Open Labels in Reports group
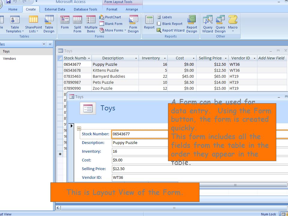This screenshot has width=288, height=216. [x=164, y=17]
